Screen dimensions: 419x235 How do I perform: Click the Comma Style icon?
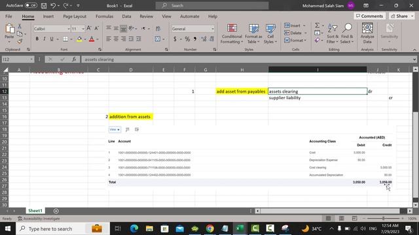point(195,39)
